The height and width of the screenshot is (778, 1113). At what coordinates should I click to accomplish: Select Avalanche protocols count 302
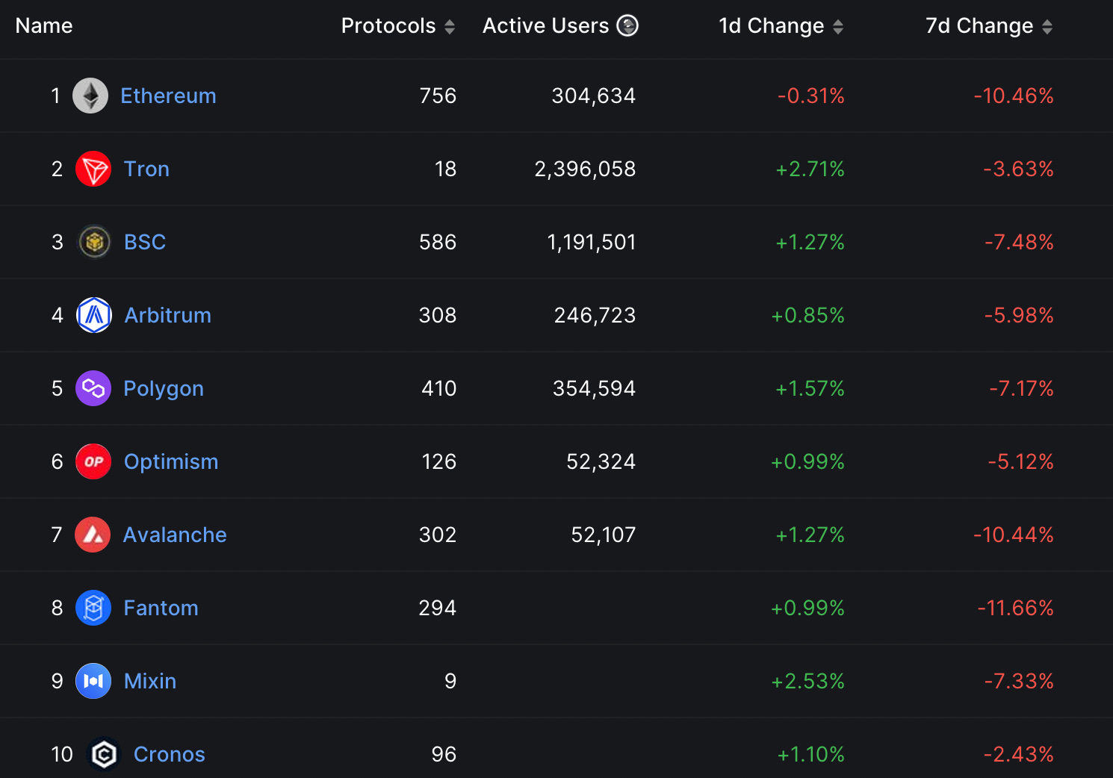(x=438, y=535)
